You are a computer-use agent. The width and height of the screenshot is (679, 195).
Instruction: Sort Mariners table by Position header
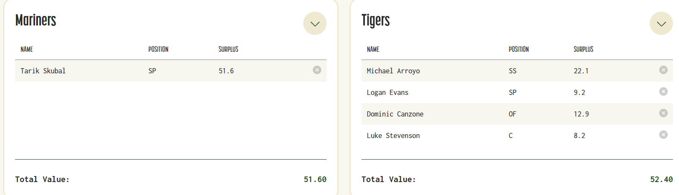158,49
